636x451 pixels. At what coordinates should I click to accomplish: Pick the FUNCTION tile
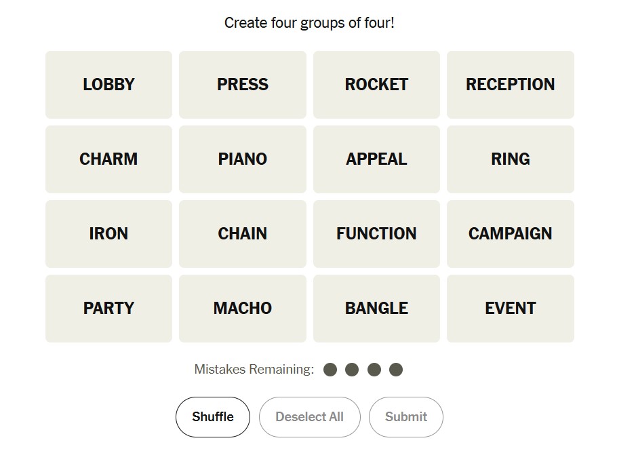point(376,234)
